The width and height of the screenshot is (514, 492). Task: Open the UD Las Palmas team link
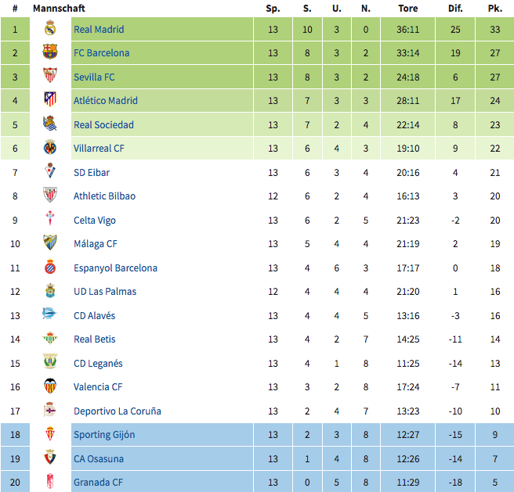click(105, 292)
